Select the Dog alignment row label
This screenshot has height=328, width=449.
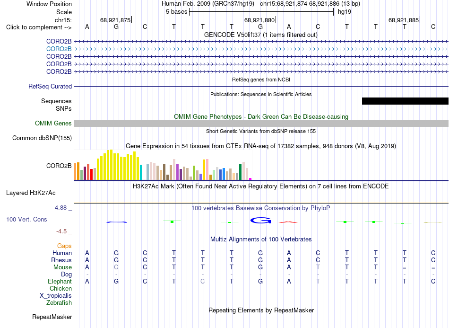coord(66,275)
